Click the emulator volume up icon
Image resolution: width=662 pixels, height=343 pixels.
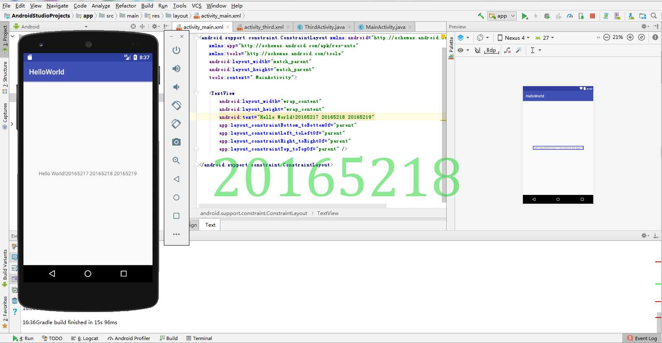(x=176, y=69)
